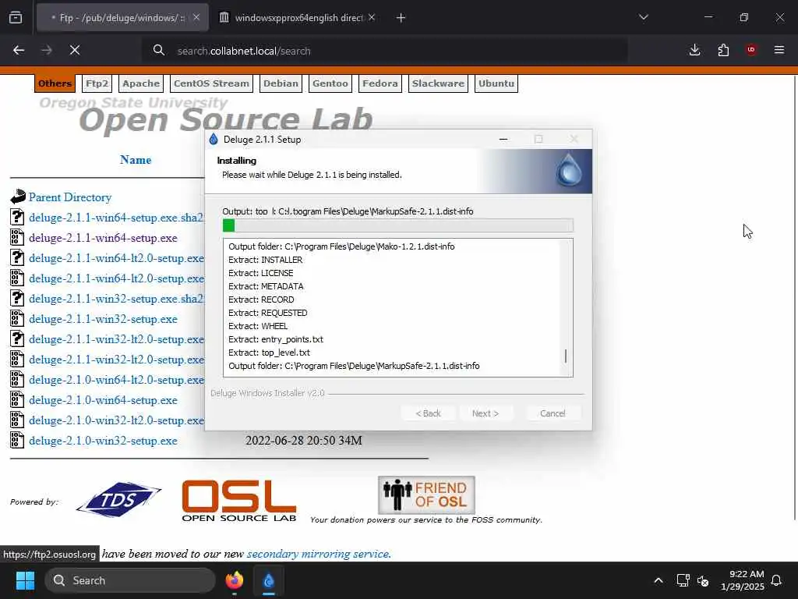
Task: Sort listing by the Name column header
Action: (136, 160)
